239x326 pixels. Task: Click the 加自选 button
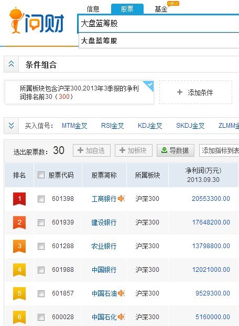(x=92, y=150)
